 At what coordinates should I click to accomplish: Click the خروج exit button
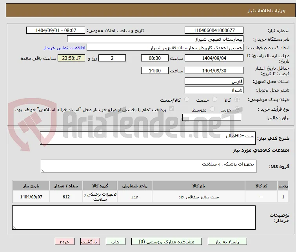click(x=65, y=242)
